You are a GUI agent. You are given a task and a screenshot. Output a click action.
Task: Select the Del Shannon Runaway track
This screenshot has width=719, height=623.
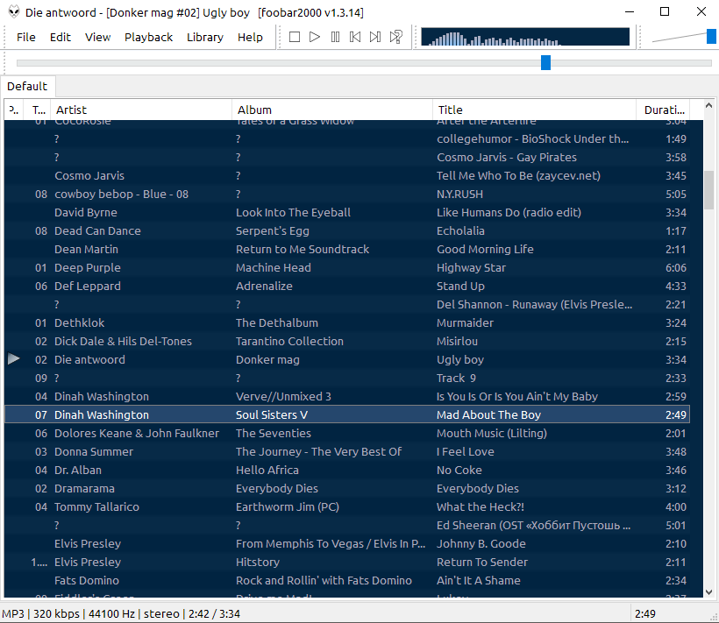coord(347,304)
